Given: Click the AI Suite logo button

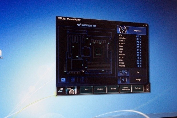Looking at the screenshot, I should coord(61,90).
